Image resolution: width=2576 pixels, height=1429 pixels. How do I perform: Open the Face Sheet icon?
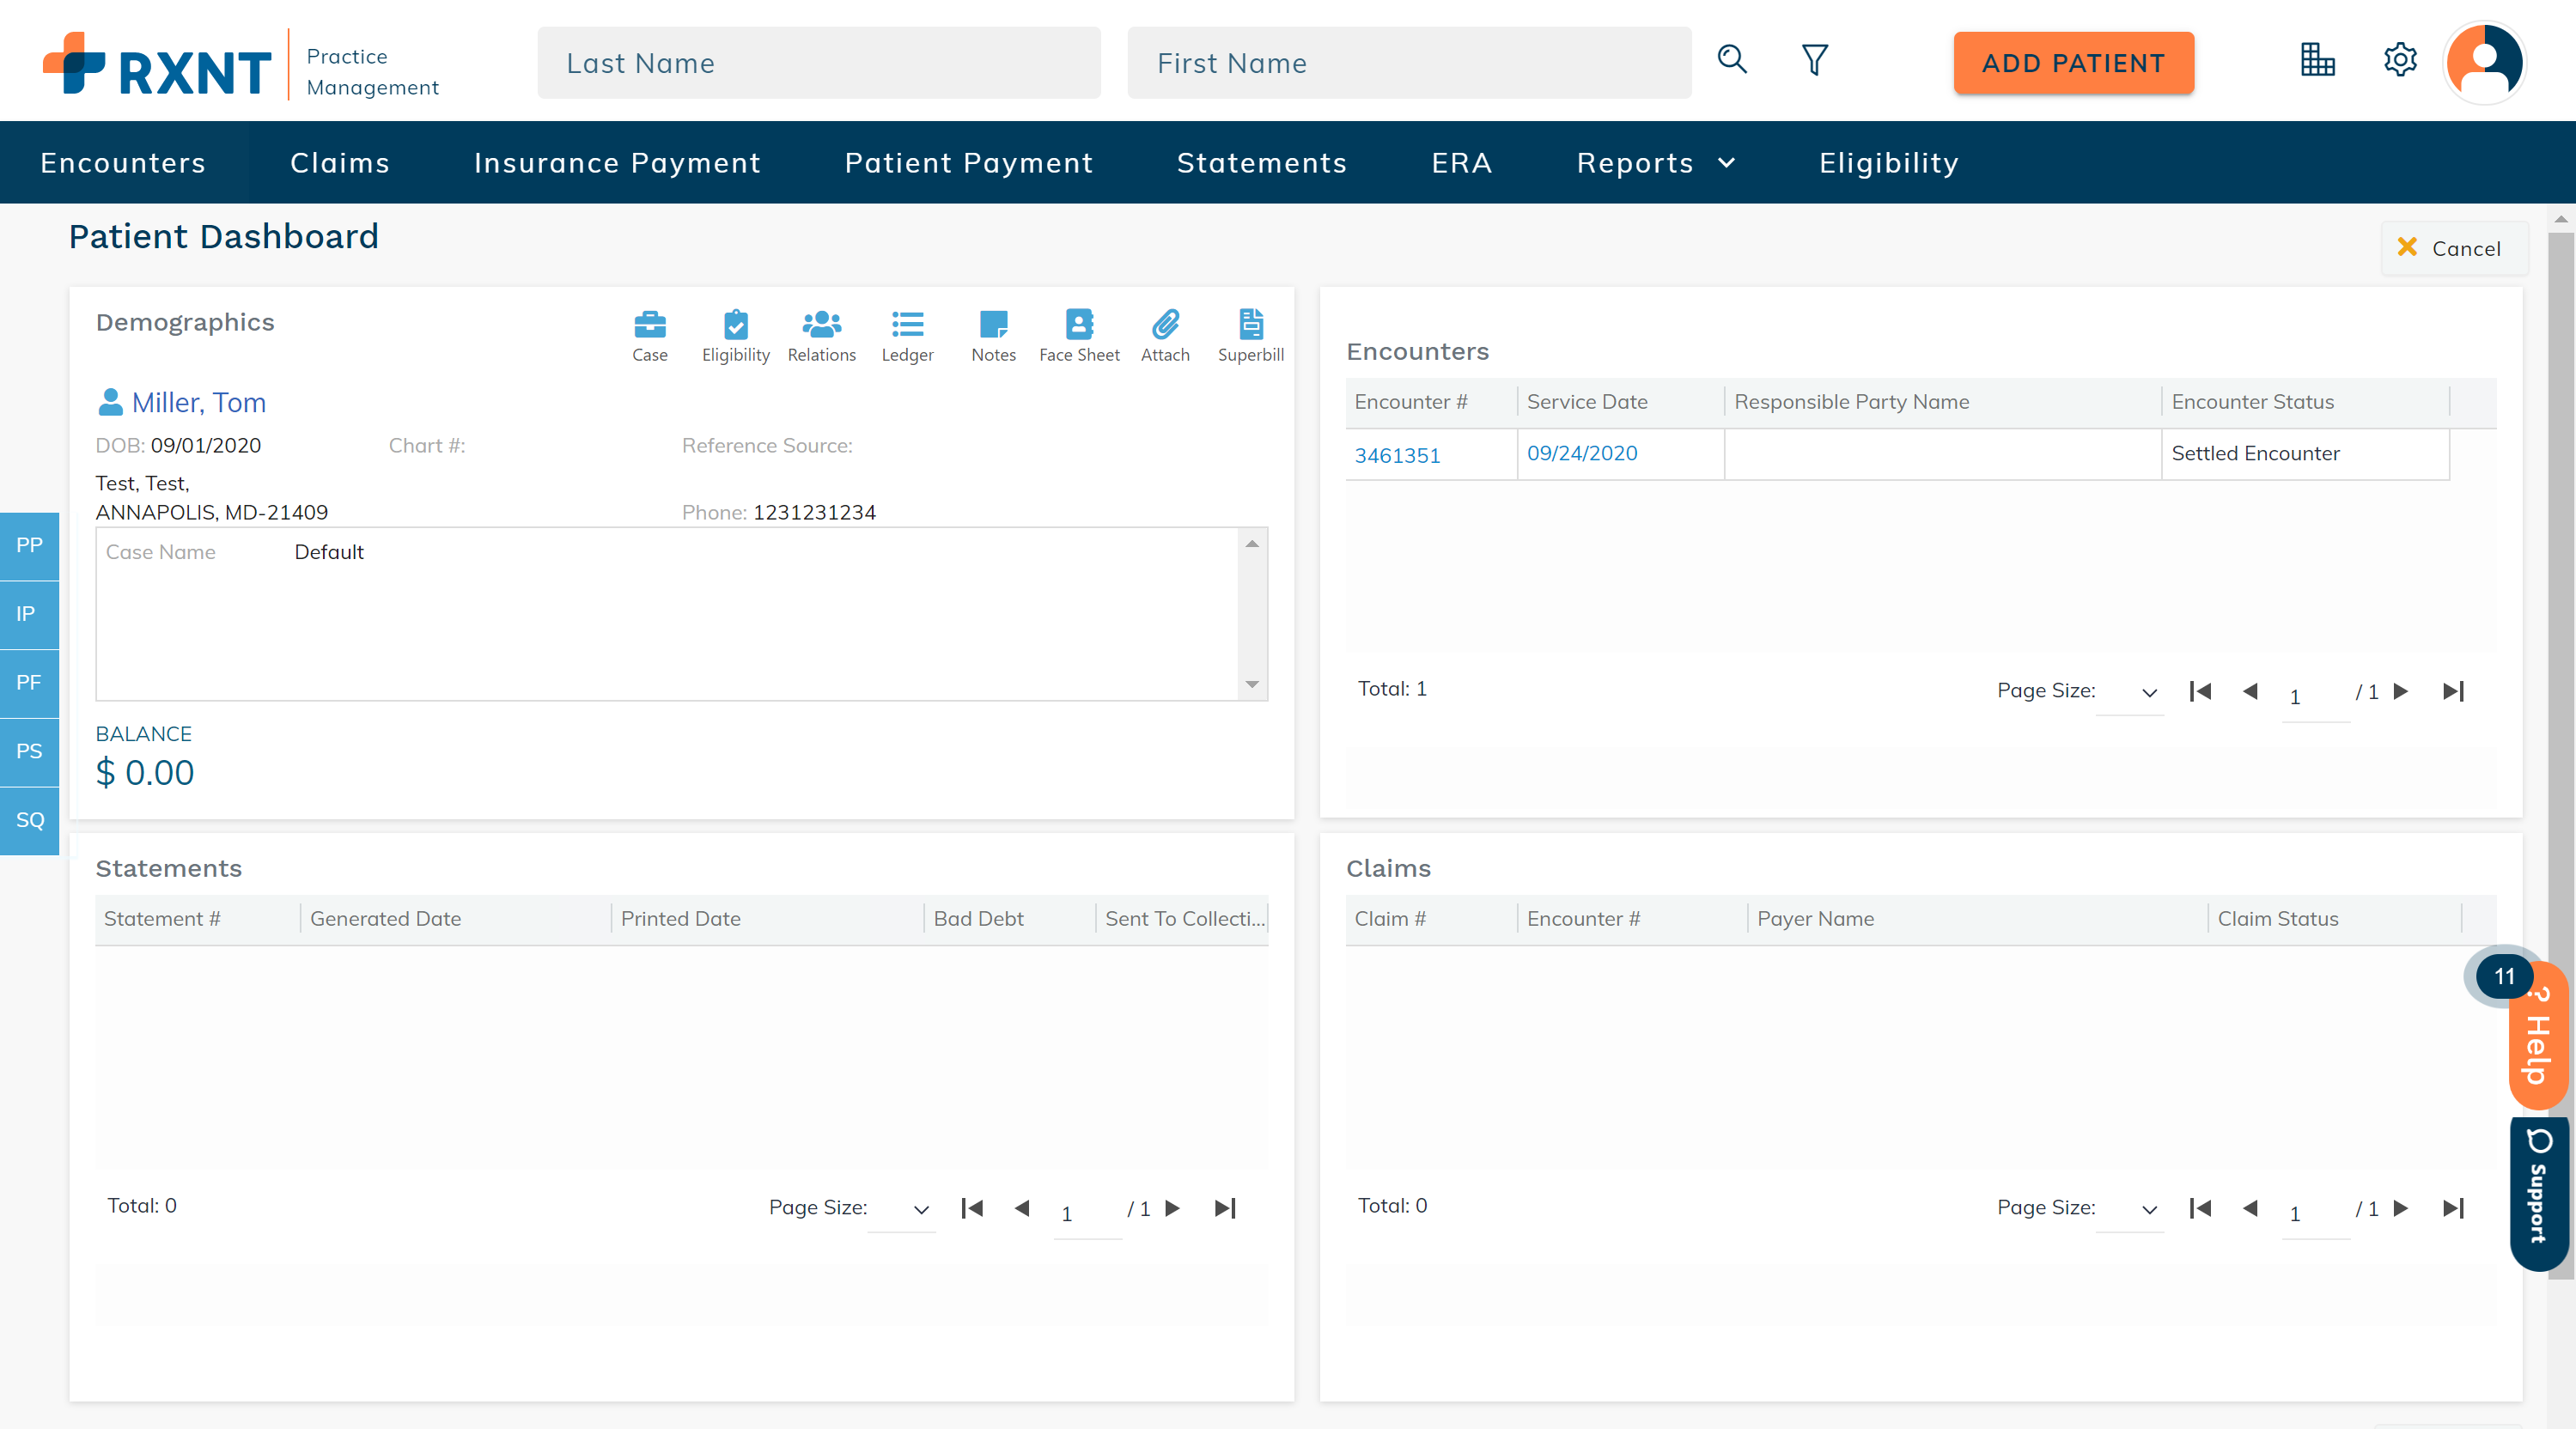(1079, 325)
